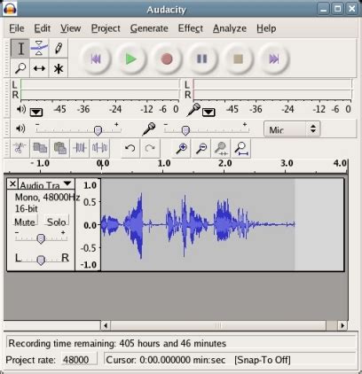Click the 2.0 mark on timeline ruler
362x374 pixels.
click(x=225, y=163)
